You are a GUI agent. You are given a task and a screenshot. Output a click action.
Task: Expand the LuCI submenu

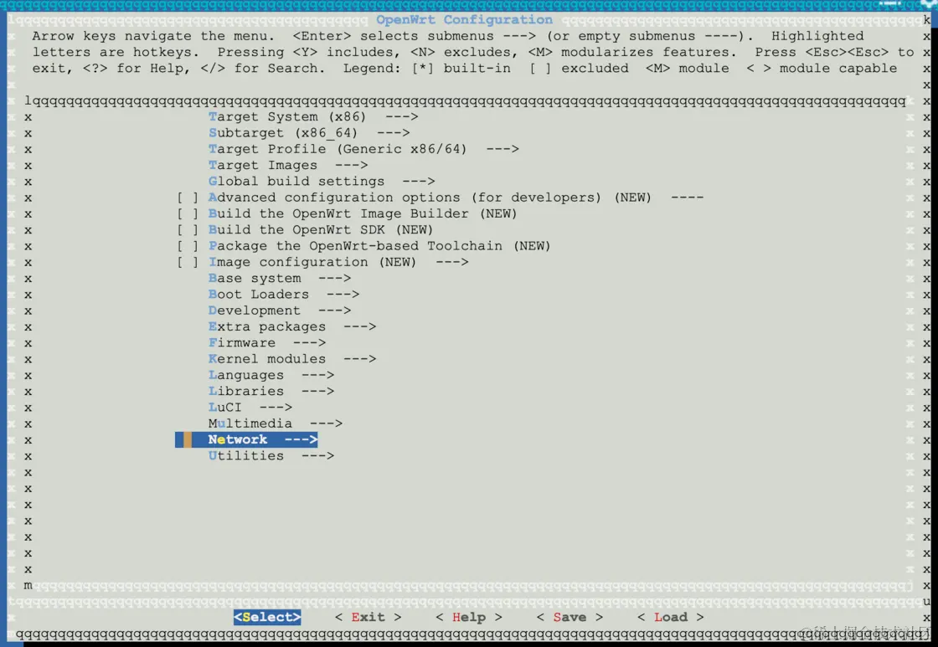(250, 408)
